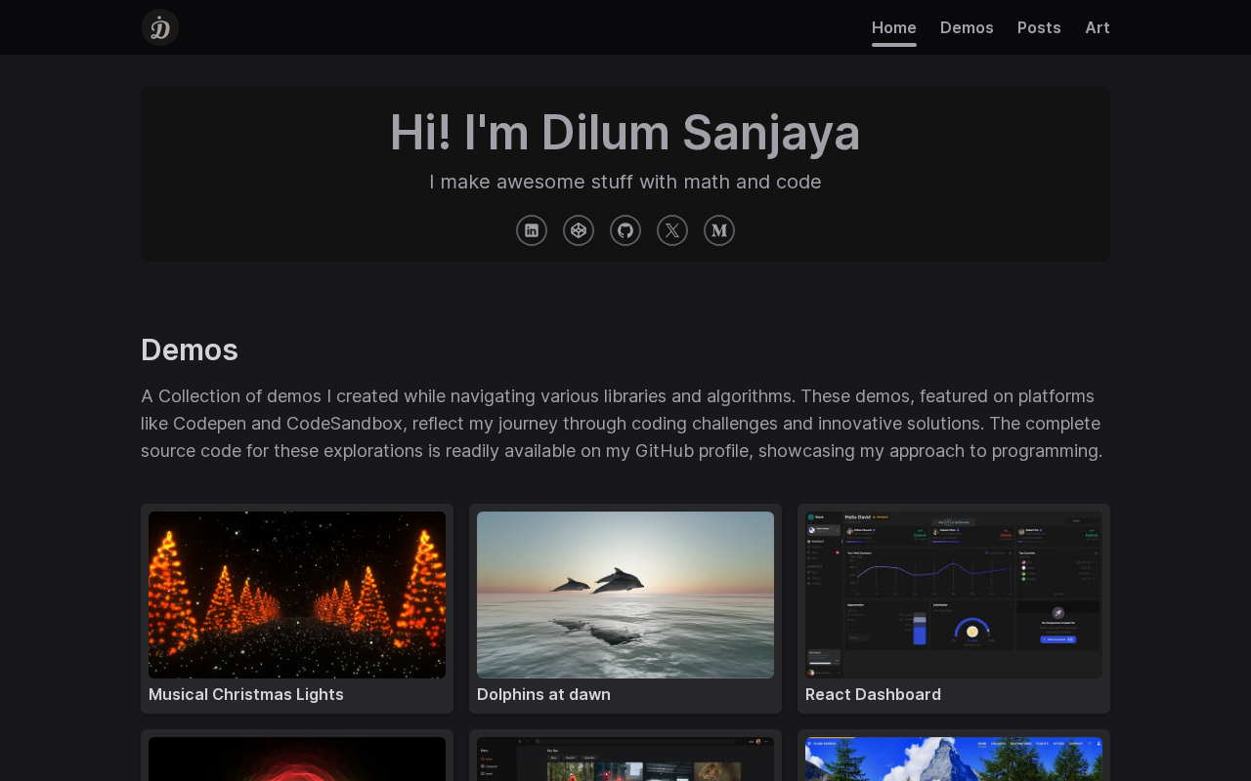Select the Home nav tab

click(x=893, y=27)
